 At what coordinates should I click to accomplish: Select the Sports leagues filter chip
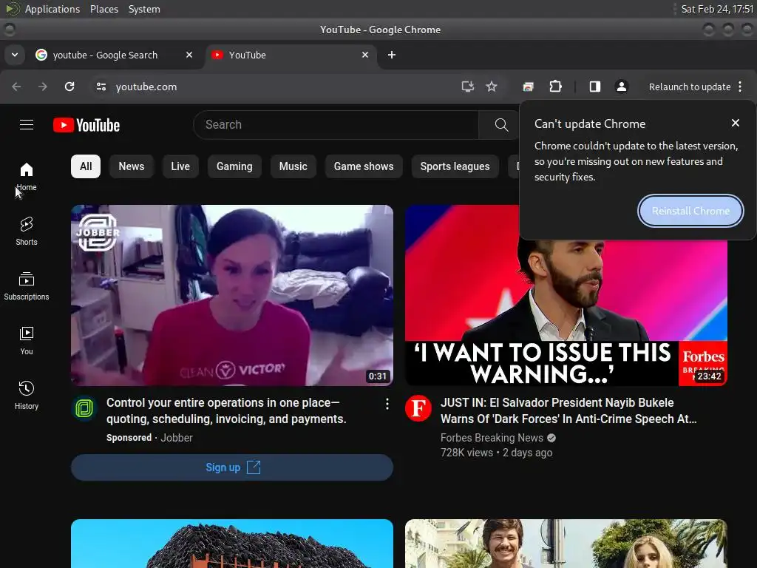(455, 166)
